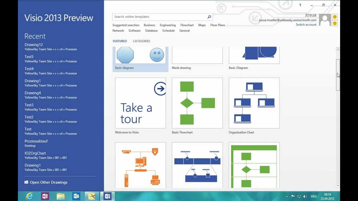Image resolution: width=358 pixels, height=201 pixels.
Task: Select the orange network diagram template
Action: [140, 165]
